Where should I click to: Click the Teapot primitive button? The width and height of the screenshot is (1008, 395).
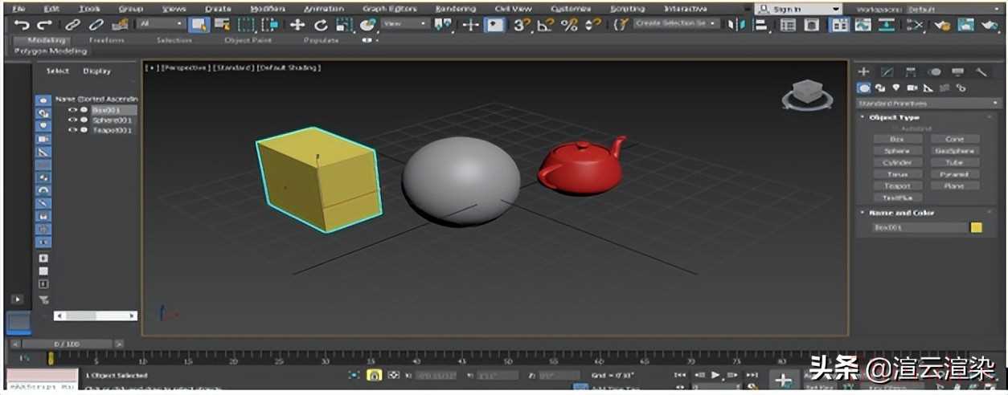pyautogui.click(x=897, y=185)
